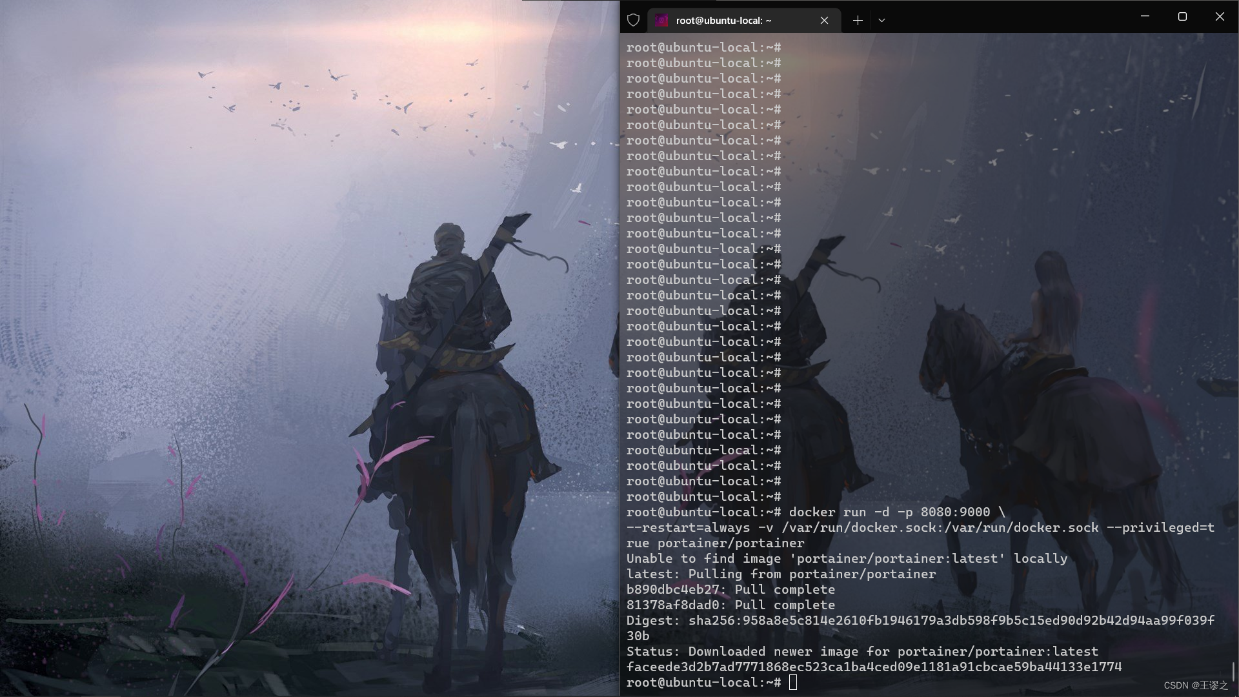Screen dimensions: 1239x697
Task: Click the container ID line starting with faceede3d2b7
Action: [874, 667]
